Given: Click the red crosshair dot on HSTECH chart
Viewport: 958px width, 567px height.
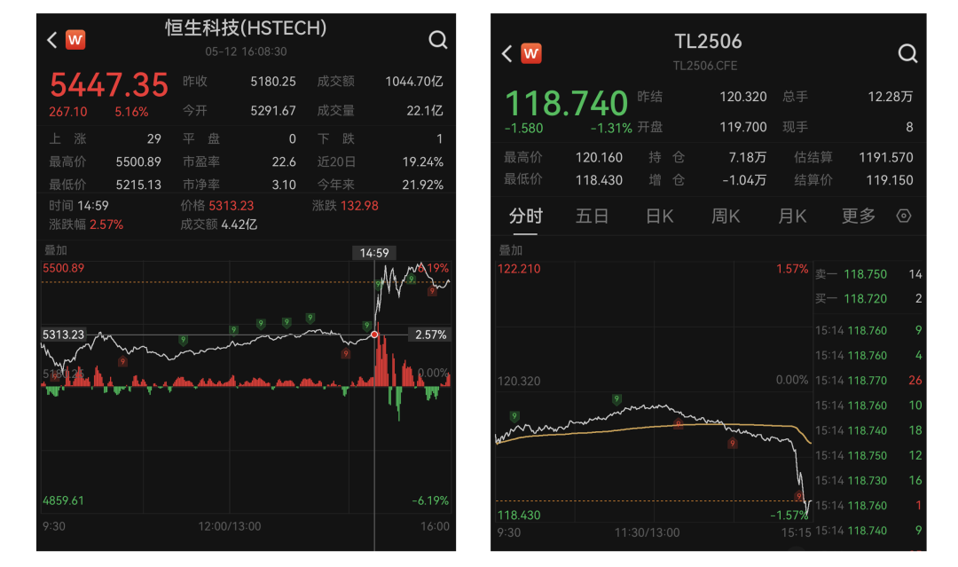Looking at the screenshot, I should click(x=374, y=335).
